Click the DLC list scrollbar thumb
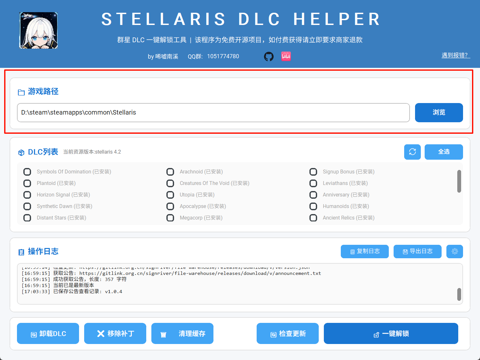 [459, 181]
